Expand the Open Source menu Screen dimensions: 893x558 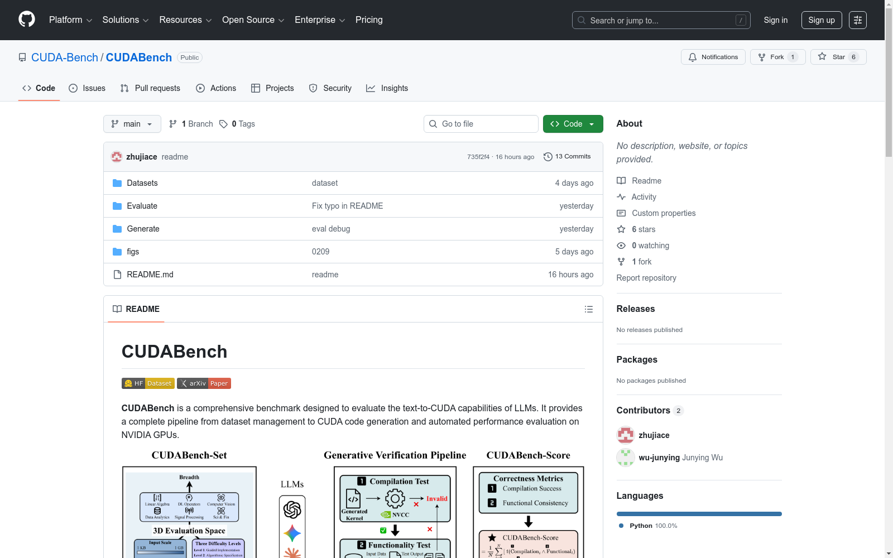pos(253,20)
